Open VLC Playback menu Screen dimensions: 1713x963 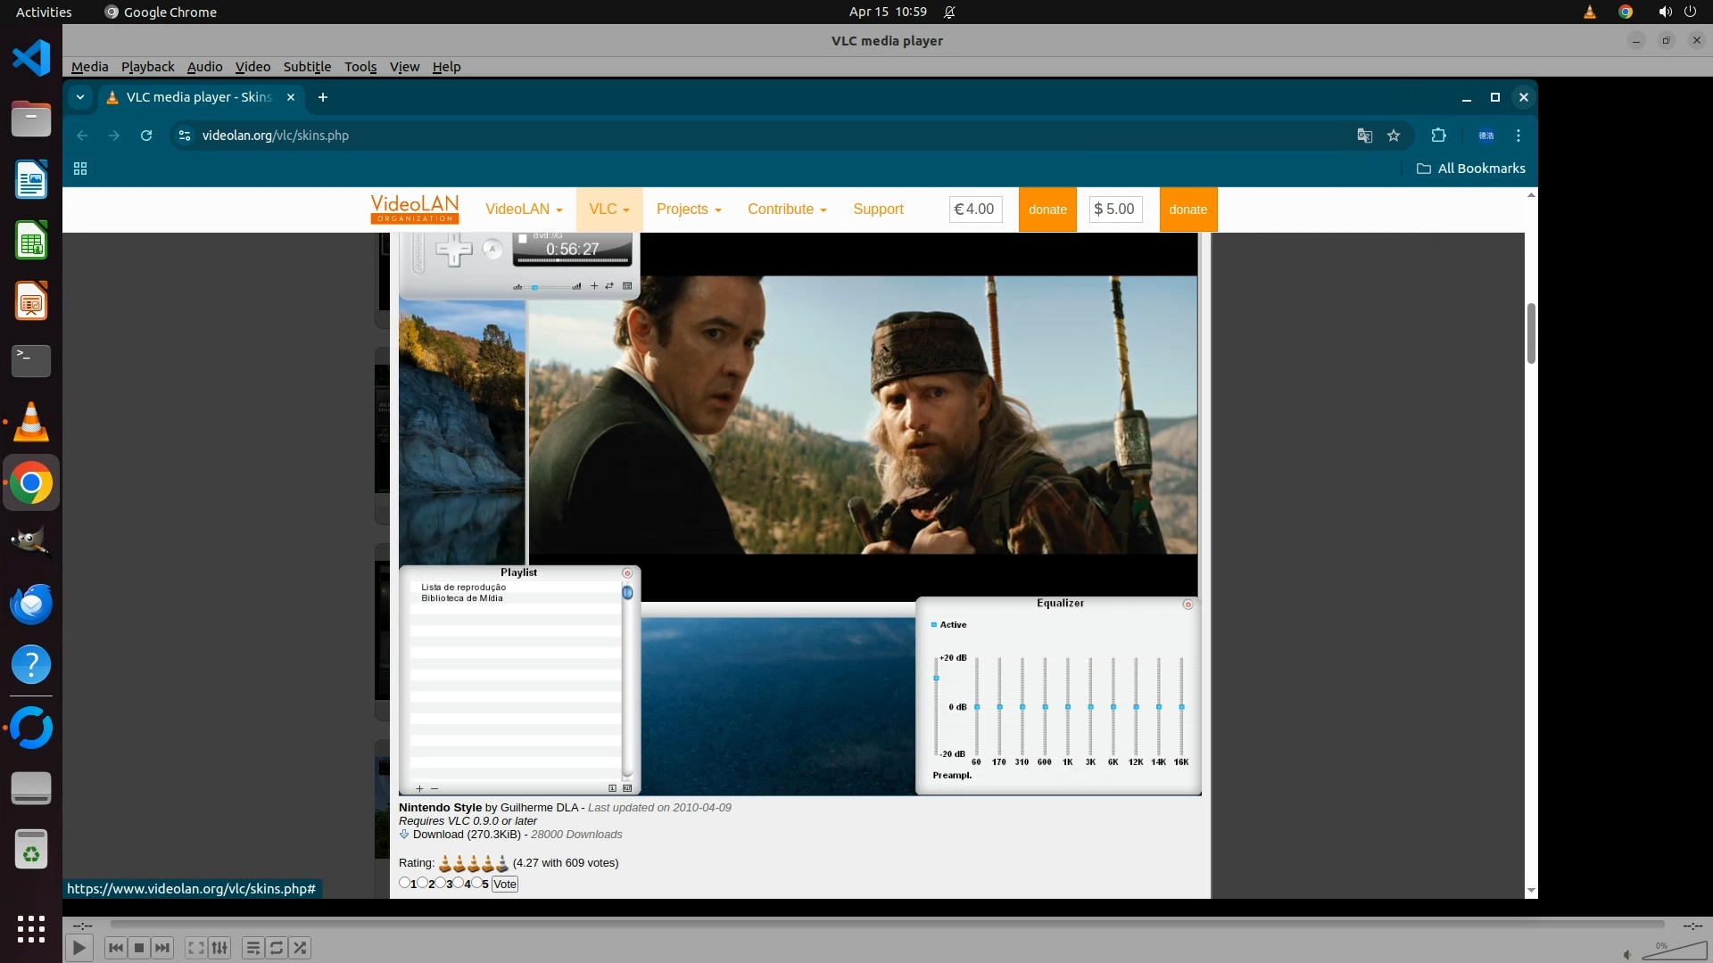(x=147, y=67)
